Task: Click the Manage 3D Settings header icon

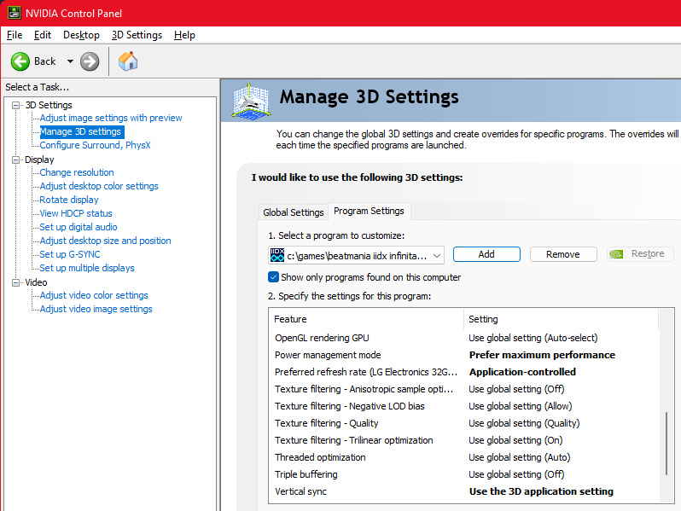Action: 251,101
